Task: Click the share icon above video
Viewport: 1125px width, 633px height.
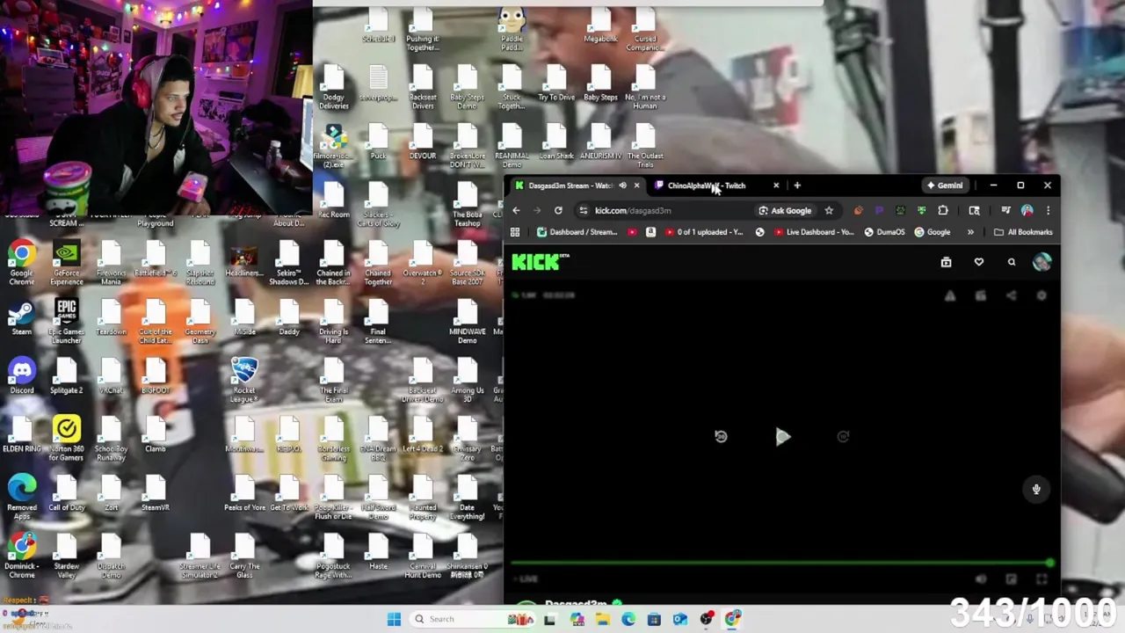Action: tap(1011, 296)
